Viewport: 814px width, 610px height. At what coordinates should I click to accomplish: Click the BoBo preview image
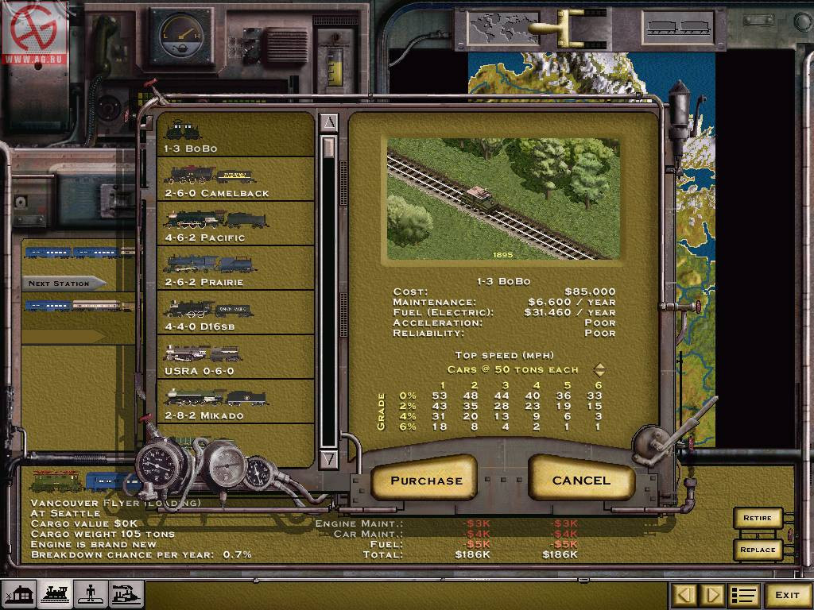503,199
